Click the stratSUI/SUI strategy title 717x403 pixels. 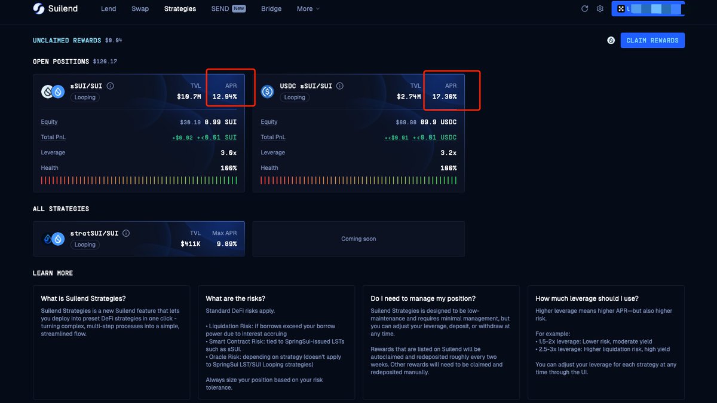click(x=94, y=233)
